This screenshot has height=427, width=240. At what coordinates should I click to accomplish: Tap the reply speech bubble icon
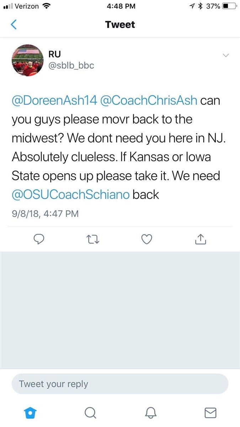38,239
